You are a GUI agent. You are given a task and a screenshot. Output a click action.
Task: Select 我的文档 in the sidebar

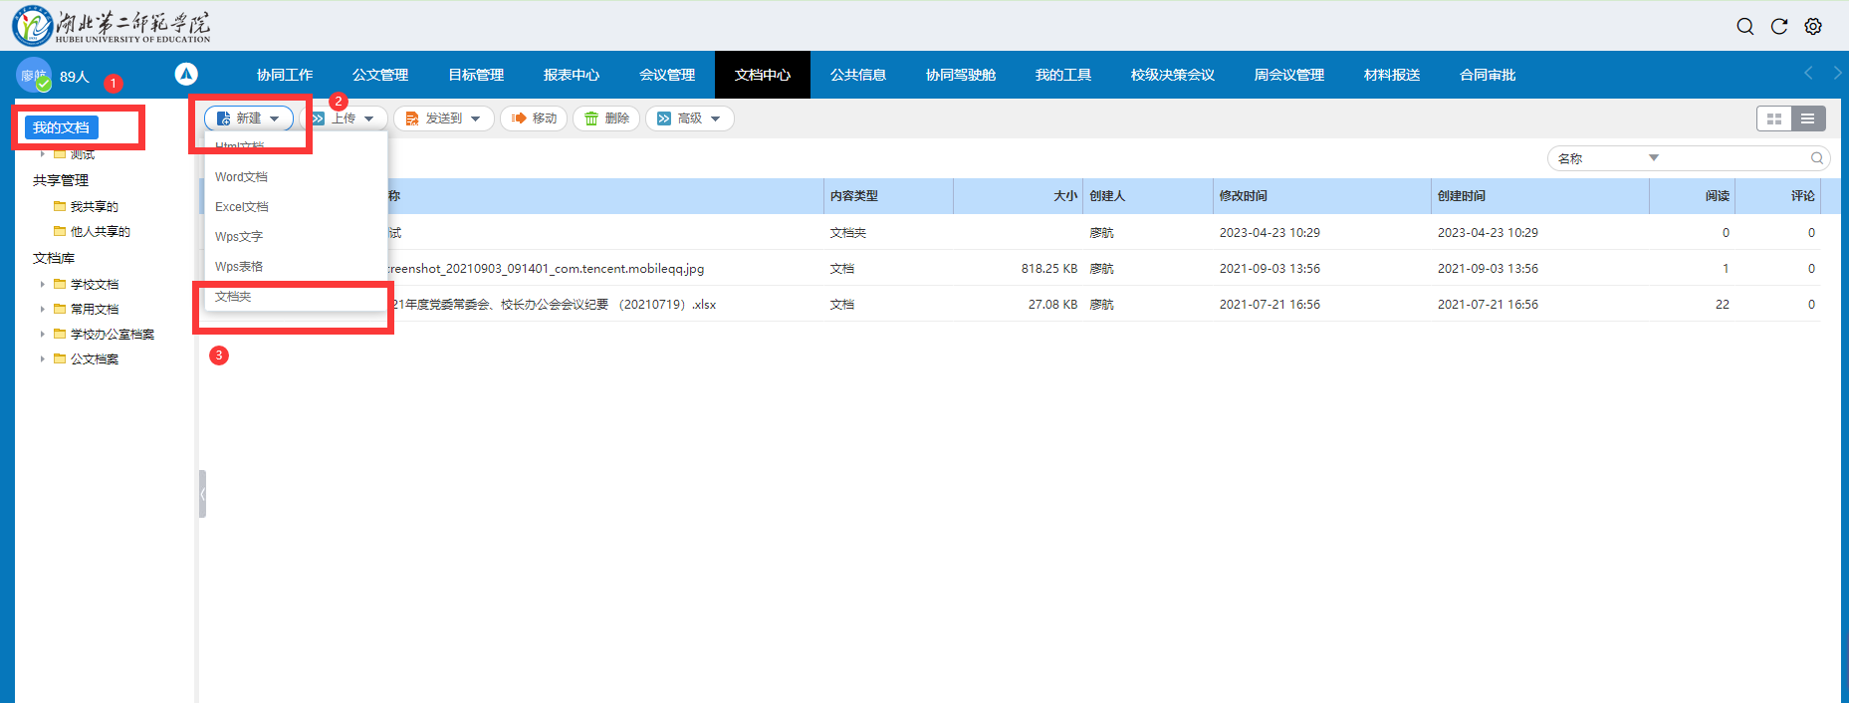coord(61,127)
